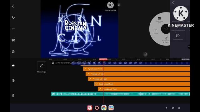Tap the total duration timecode
The height and width of the screenshot is (112, 200).
coord(185,59)
